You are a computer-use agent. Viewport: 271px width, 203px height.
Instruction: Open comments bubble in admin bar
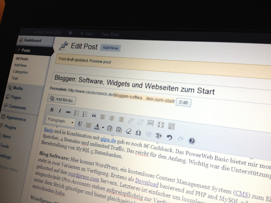[70, 33]
